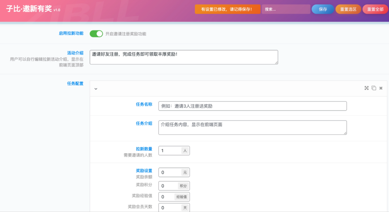Click the 活动介绍 text area

click(x=183, y=57)
